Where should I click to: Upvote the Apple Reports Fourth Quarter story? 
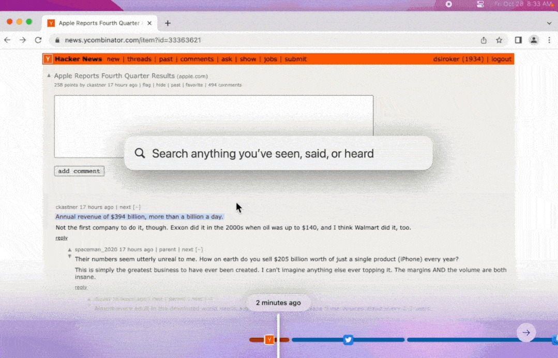(x=49, y=75)
